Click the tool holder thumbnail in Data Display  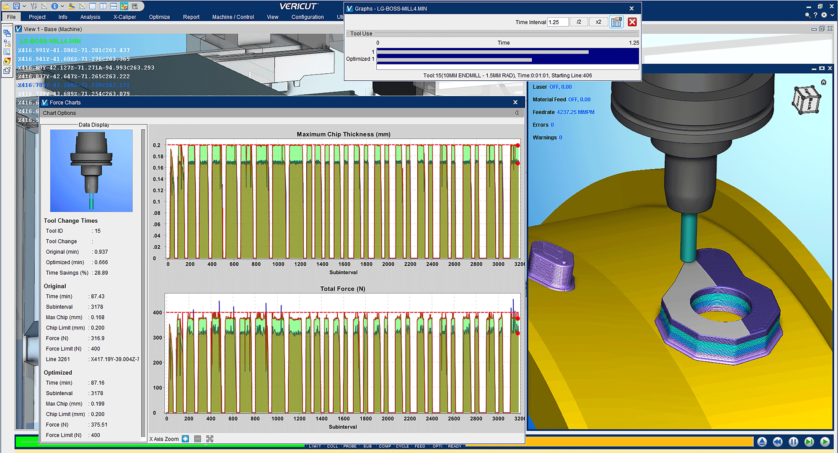tap(91, 170)
